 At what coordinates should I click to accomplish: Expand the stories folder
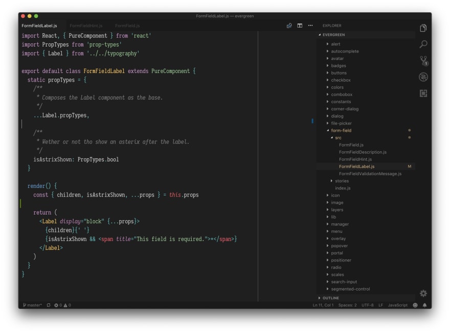click(x=366, y=181)
